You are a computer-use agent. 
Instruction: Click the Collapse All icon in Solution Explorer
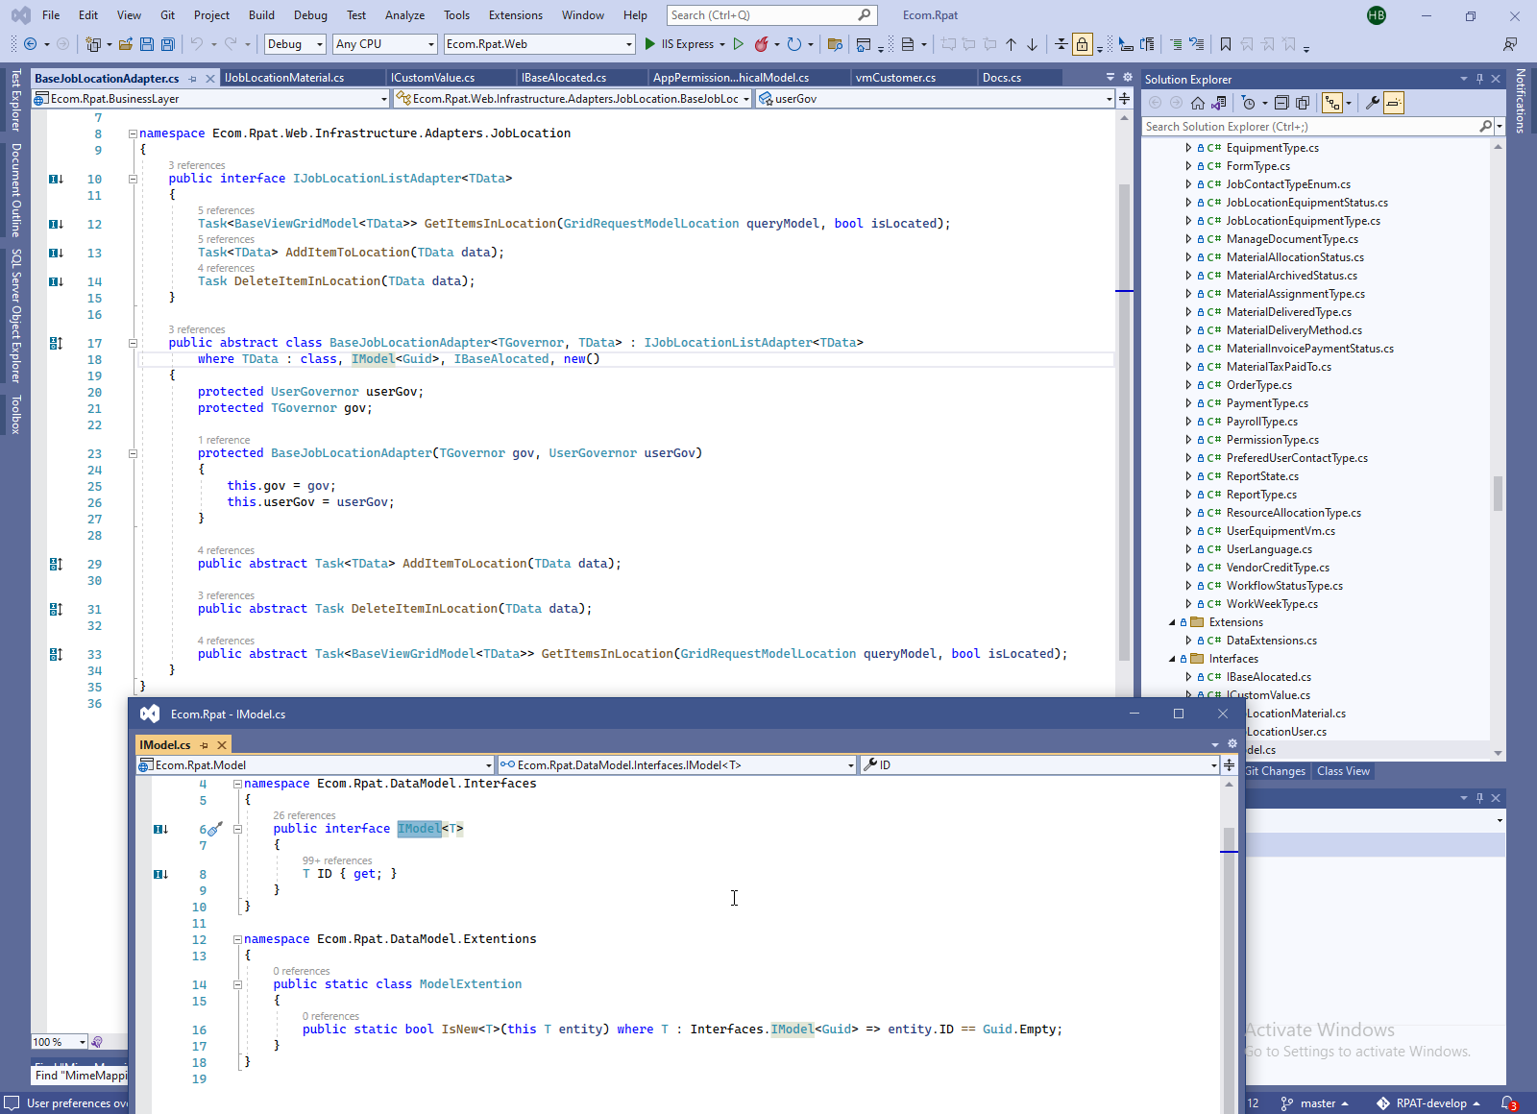click(1281, 103)
